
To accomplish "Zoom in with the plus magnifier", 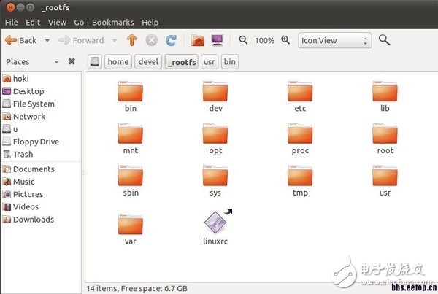I will 285,40.
